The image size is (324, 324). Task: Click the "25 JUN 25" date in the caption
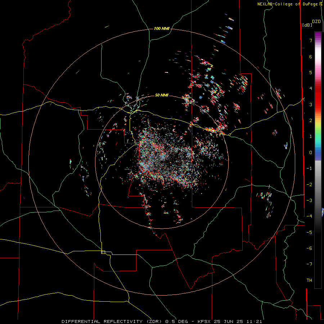point(229,321)
